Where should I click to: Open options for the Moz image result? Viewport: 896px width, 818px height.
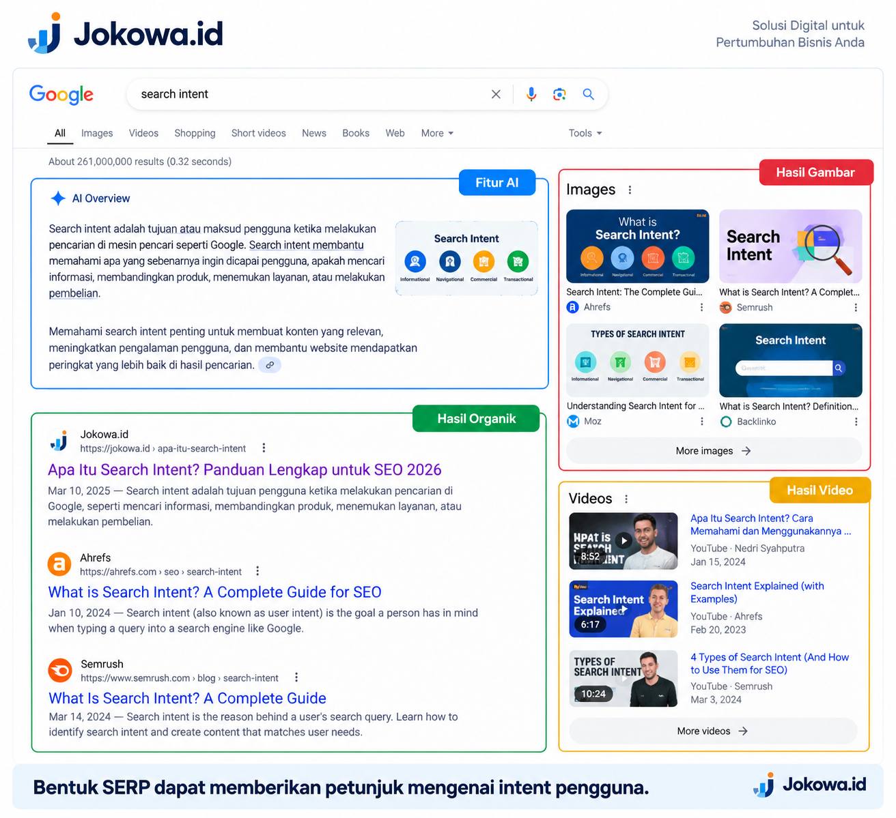[x=702, y=422]
